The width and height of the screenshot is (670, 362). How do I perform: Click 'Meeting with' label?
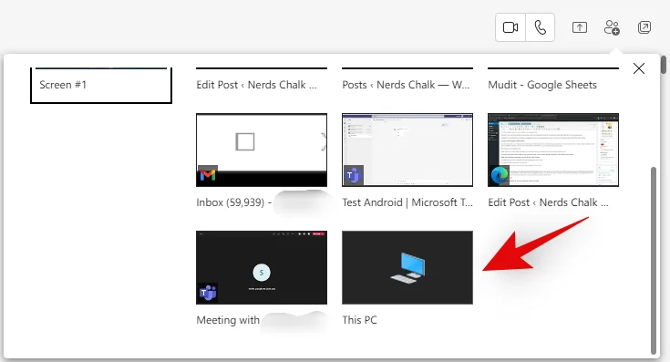tap(228, 320)
